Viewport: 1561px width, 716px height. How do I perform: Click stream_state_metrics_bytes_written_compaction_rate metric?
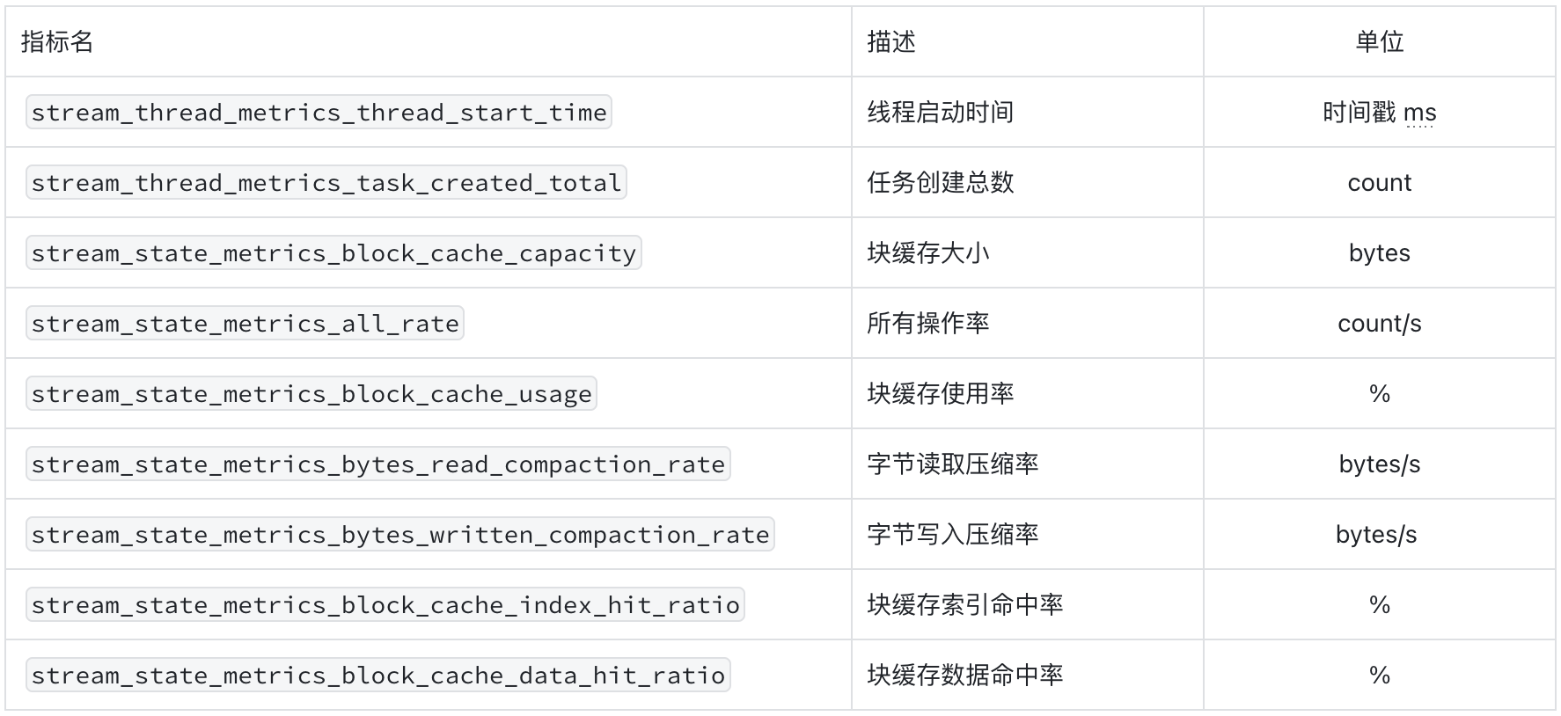(400, 534)
